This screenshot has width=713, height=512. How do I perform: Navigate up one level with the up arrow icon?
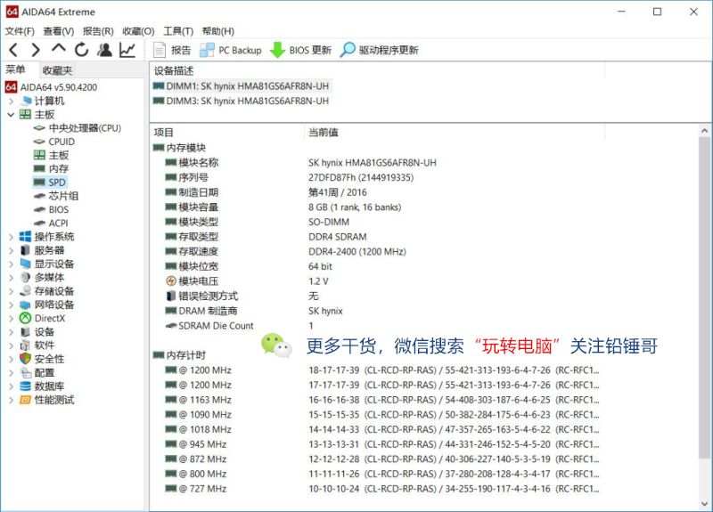(59, 48)
